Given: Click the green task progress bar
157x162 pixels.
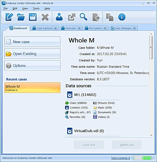Looking at the screenshot, I should tap(142, 158).
